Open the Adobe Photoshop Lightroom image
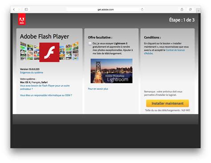This screenshot has height=163, width=211. point(112,71)
